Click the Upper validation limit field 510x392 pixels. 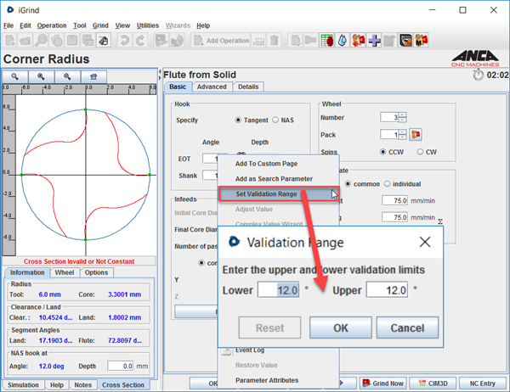tap(387, 290)
